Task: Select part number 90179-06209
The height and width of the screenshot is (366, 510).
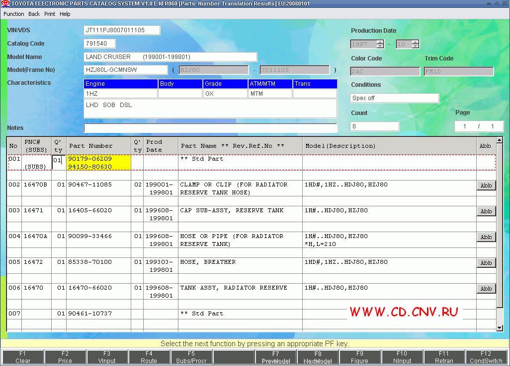Action: [x=90, y=159]
